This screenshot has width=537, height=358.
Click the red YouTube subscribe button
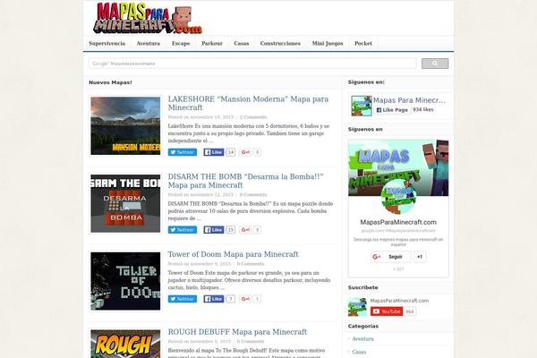pos(387,311)
